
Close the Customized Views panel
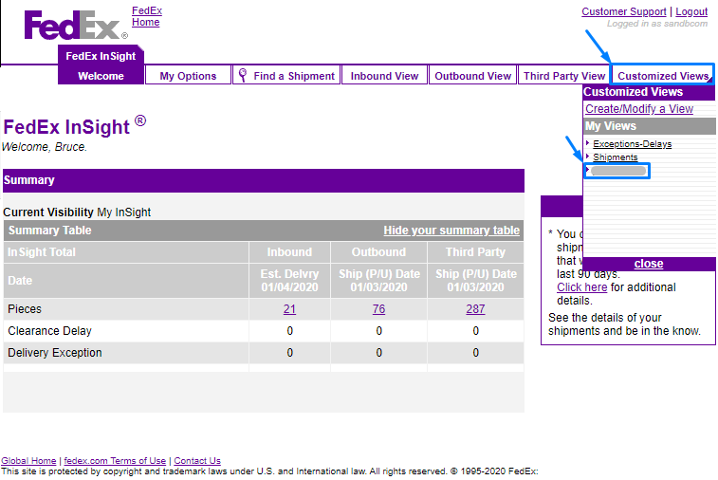649,264
